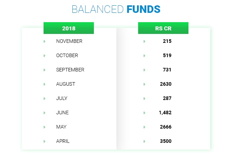
Task: Click the arrow icon beside JULY
Action: click(x=44, y=99)
